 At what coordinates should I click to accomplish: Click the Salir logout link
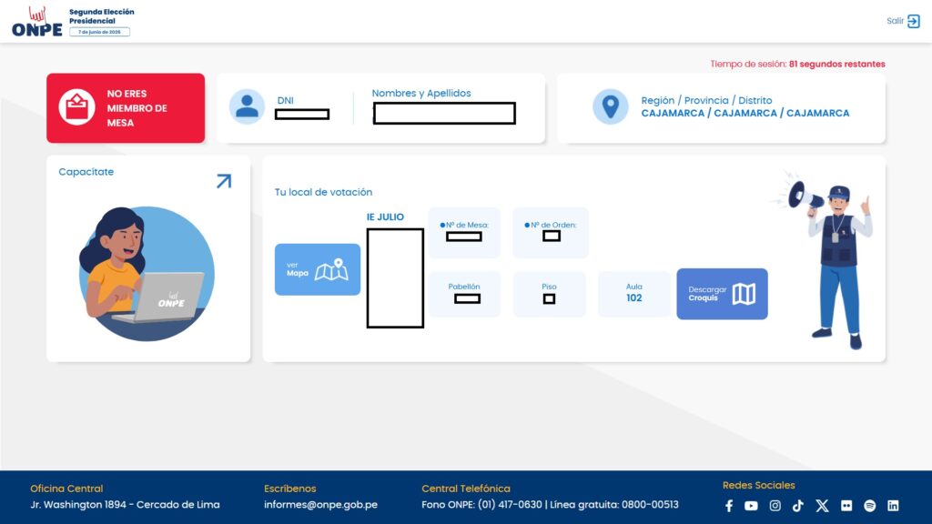coord(903,22)
